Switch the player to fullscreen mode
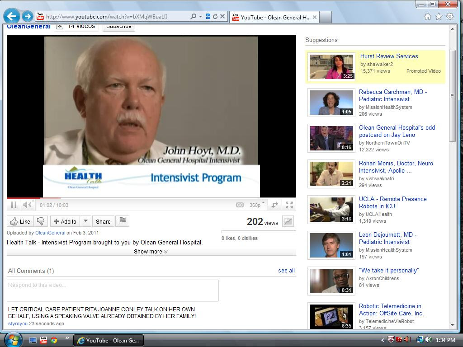Viewport: 463px width, 347px height. 289,205
